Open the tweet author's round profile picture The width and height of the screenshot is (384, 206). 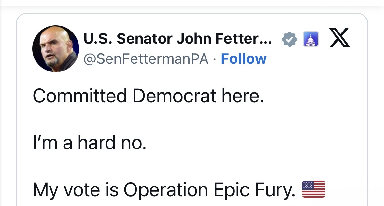[56, 49]
